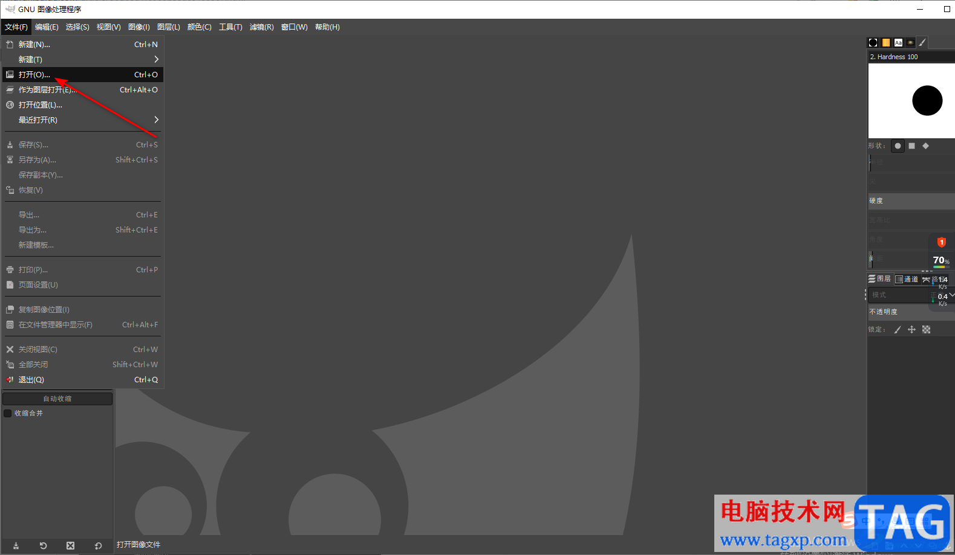Switch to the 图层 layers tab
The width and height of the screenshot is (955, 555).
point(879,278)
